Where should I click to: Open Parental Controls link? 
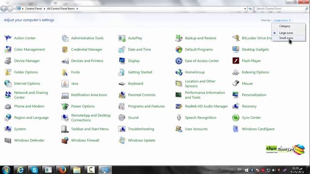(142, 95)
